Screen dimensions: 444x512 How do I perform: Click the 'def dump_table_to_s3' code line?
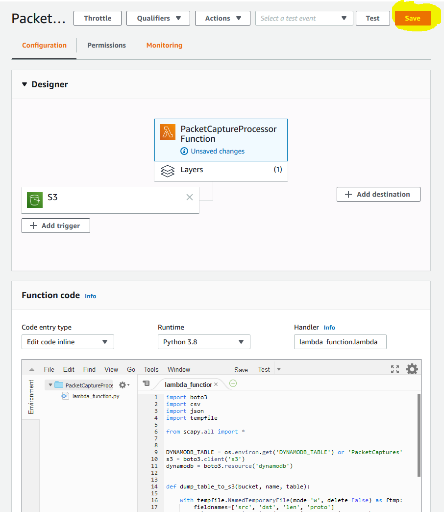(238, 486)
